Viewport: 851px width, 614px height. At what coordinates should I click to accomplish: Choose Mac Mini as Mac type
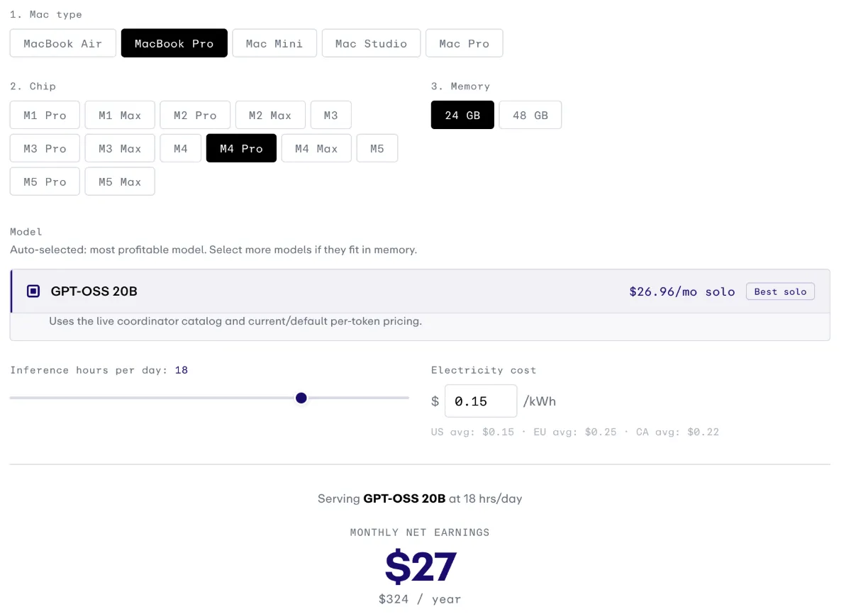click(x=274, y=43)
